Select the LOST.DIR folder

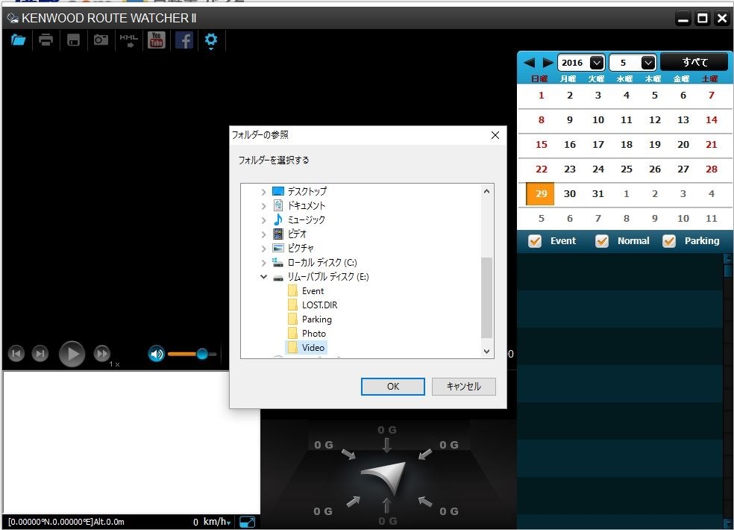pyautogui.click(x=320, y=305)
